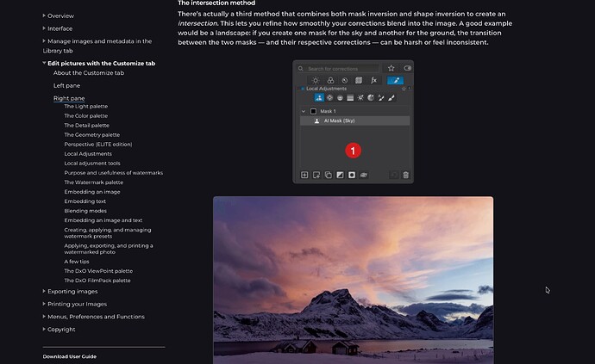Click the add new mask plus icon
The image size is (595, 364).
coord(304,175)
